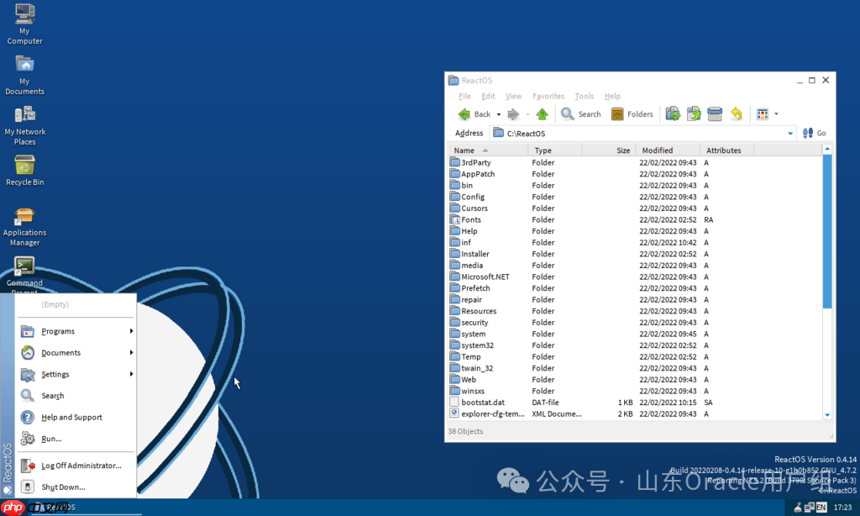The image size is (860, 516).
Task: Click the EN language indicator in the tray
Action: point(821,507)
